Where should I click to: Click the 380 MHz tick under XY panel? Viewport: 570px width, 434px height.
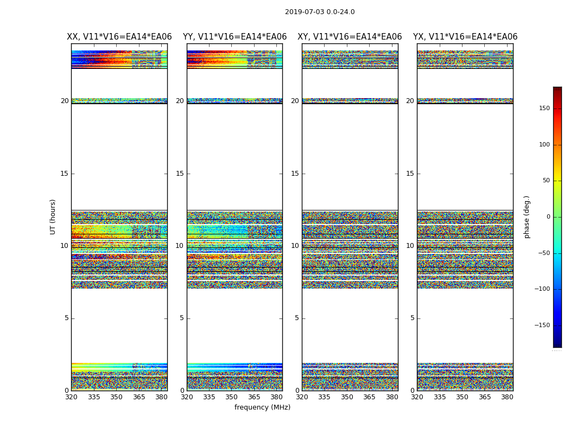coord(392,397)
